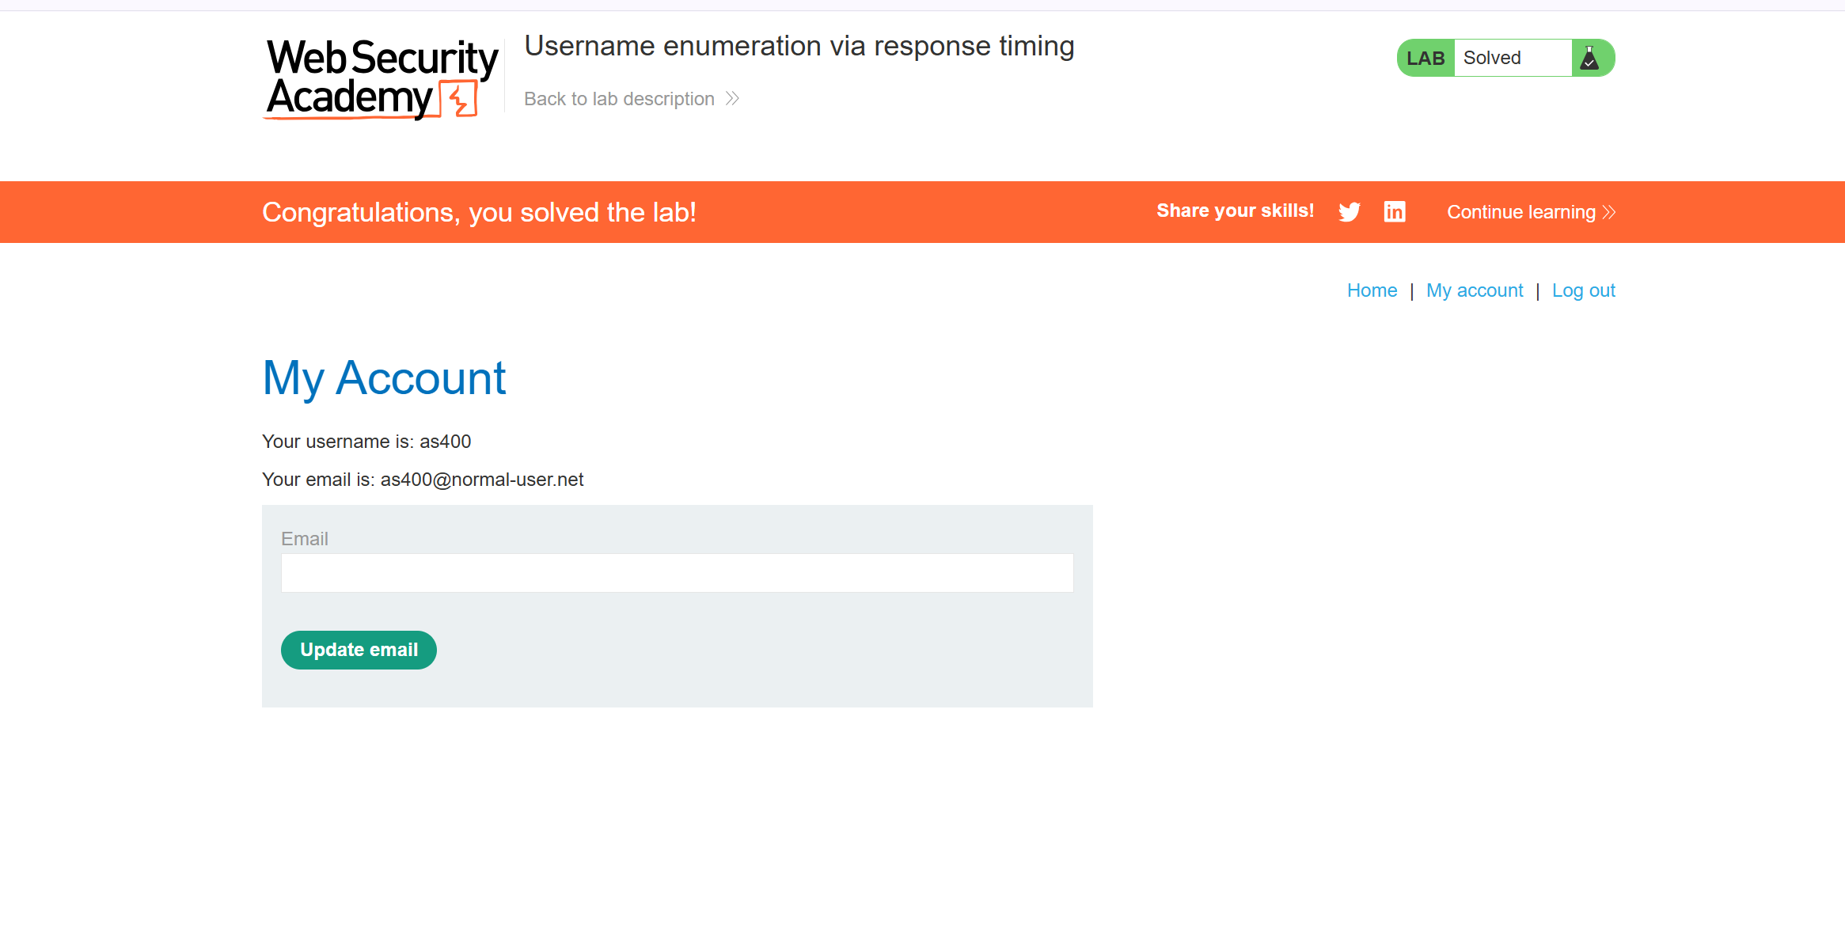
Task: Focus the Email input field
Action: [678, 573]
